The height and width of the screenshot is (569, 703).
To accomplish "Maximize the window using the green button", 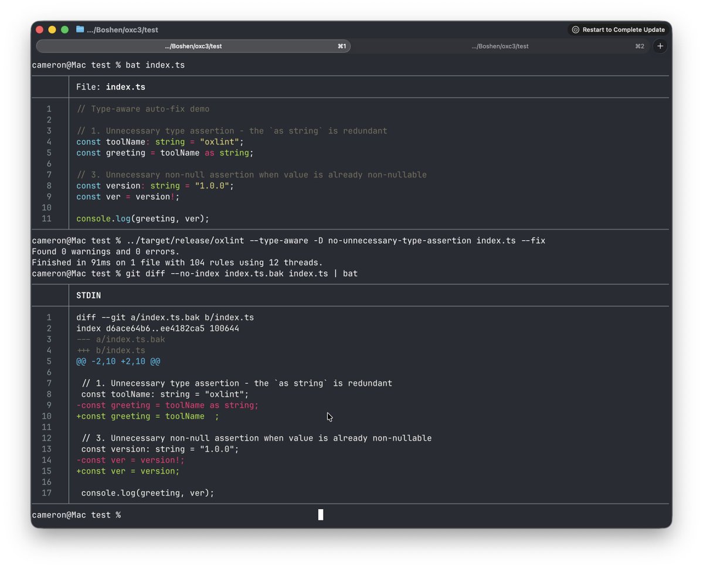I will 64,29.
